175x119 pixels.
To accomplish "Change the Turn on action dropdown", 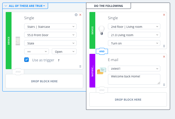I will tap(134, 43).
